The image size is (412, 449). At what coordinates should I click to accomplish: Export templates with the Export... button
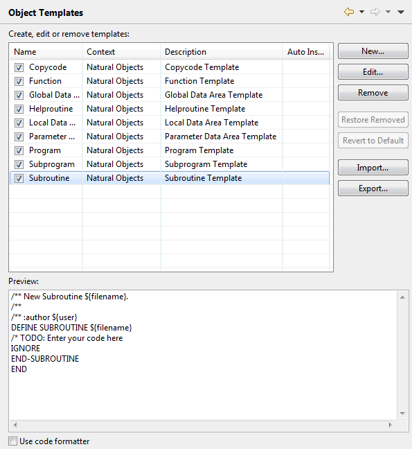(373, 188)
